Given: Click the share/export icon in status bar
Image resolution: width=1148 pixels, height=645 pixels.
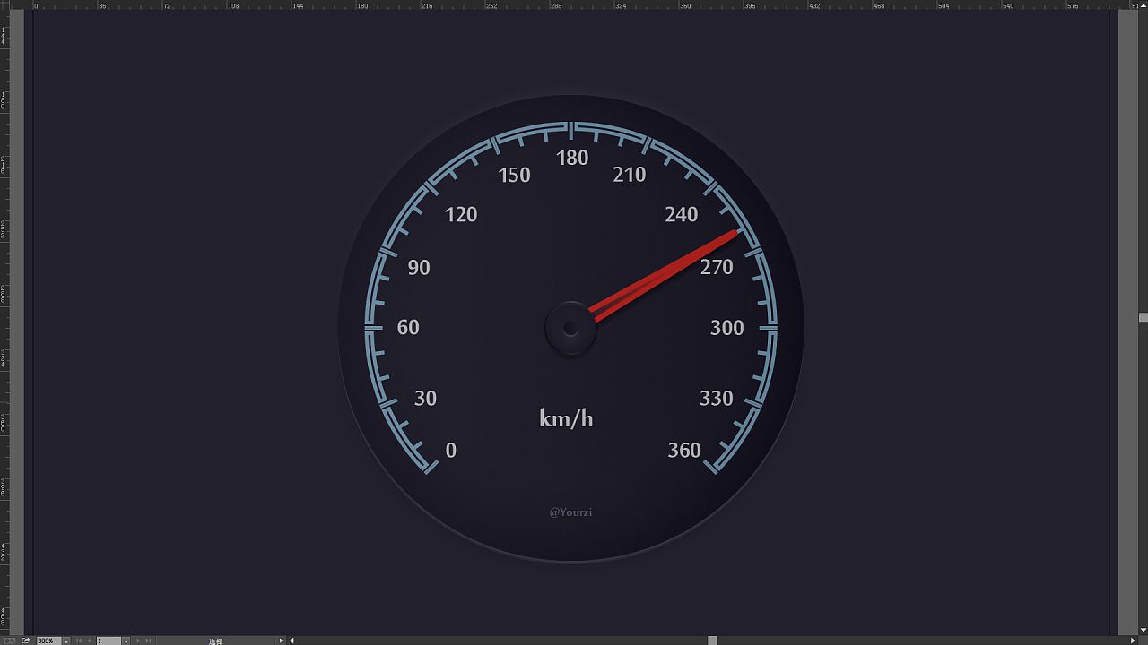Looking at the screenshot, I should click(x=25, y=641).
